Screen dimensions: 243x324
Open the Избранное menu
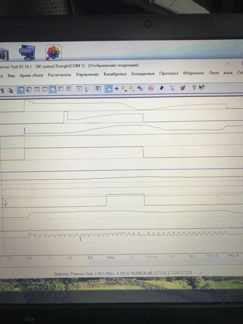(194, 73)
